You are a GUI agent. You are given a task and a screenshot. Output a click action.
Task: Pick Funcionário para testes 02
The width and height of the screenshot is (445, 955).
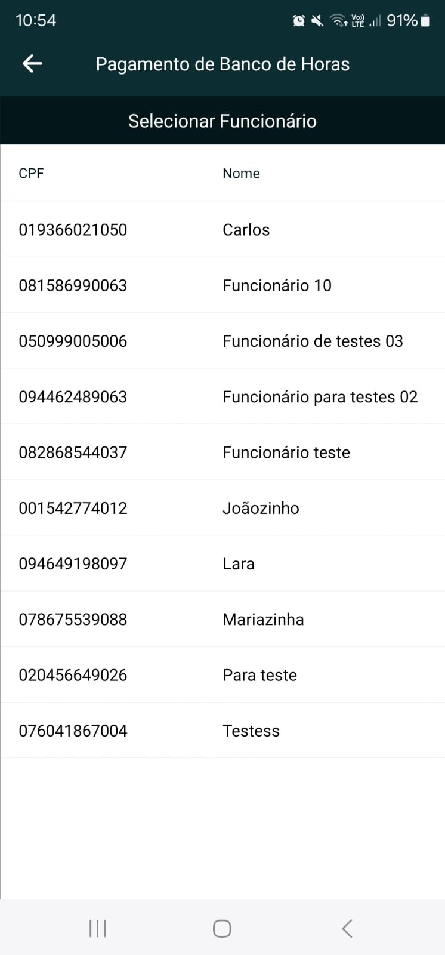pos(320,397)
